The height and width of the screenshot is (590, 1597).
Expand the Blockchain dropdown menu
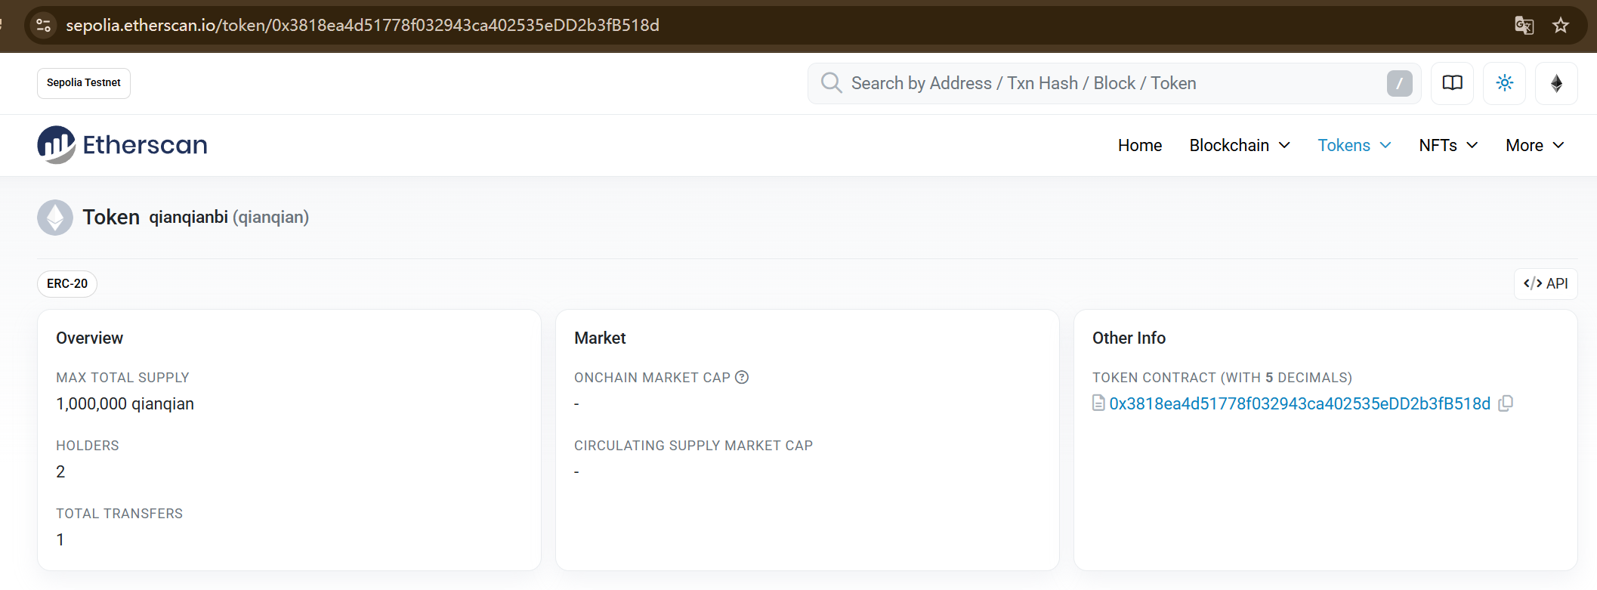coord(1240,145)
